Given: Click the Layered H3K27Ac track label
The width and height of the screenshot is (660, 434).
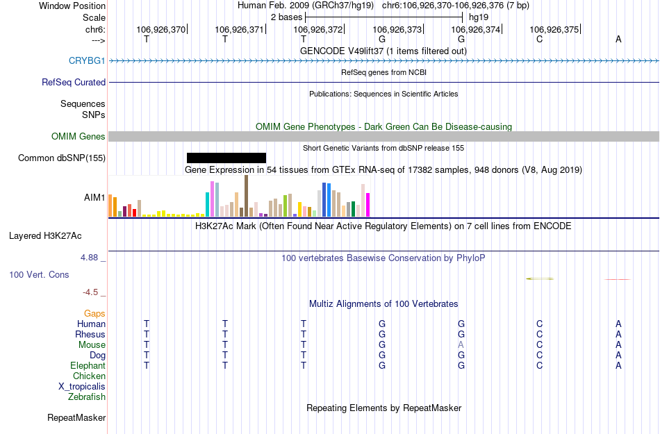Looking at the screenshot, I should (x=45, y=235).
